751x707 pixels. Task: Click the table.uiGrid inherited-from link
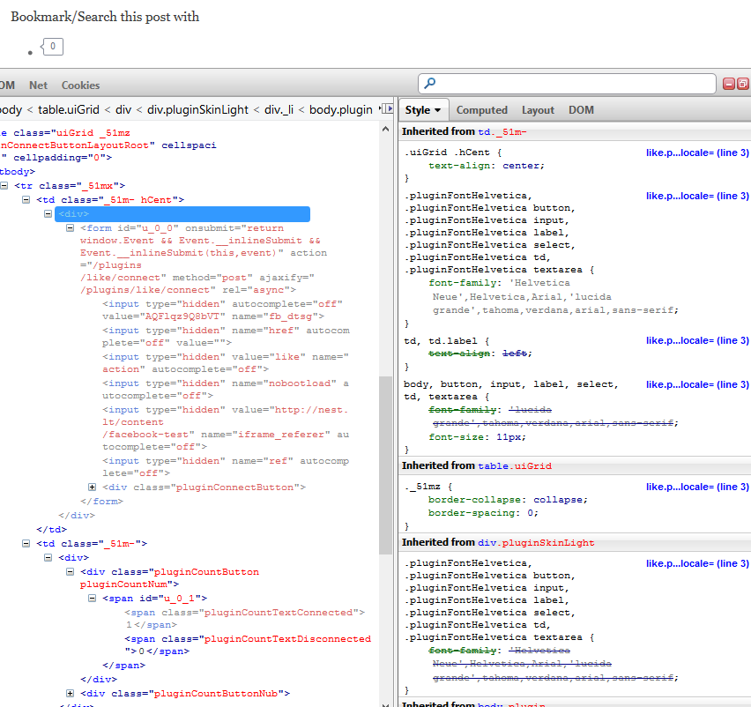tap(515, 466)
